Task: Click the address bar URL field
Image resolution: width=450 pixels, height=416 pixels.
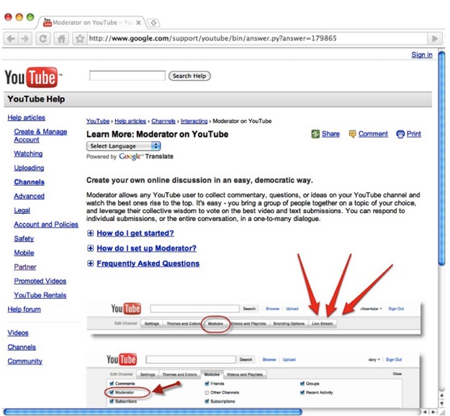Action: tap(257, 38)
